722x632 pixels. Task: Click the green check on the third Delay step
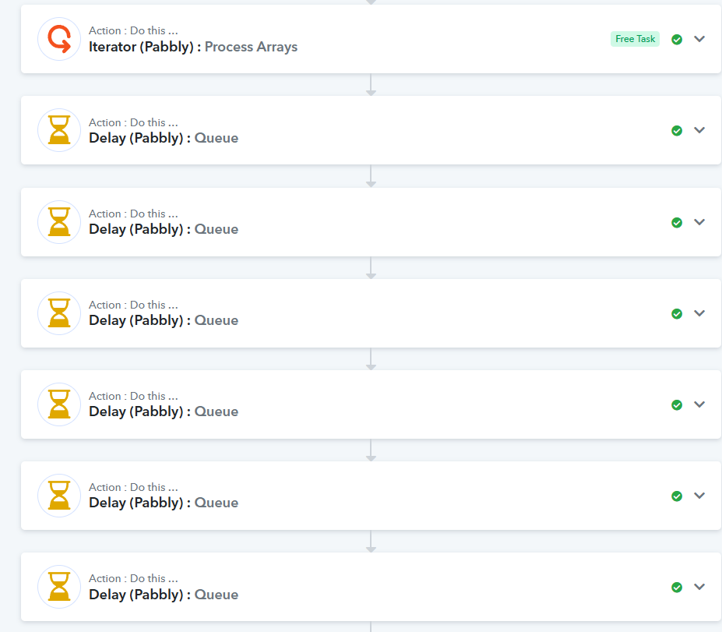click(677, 314)
